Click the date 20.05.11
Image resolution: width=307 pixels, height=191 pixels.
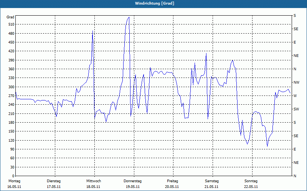click(172, 187)
